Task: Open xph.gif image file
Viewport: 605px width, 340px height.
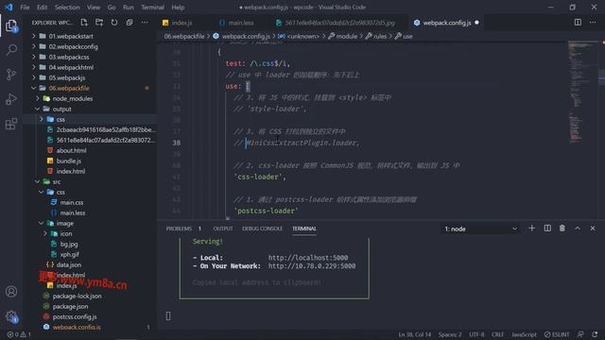Action: 69,254
